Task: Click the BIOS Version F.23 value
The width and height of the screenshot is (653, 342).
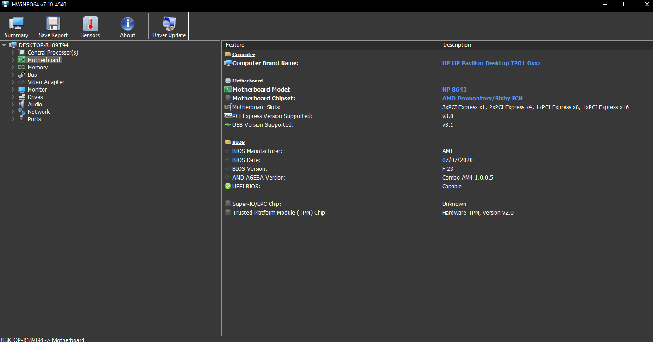Action: (448, 168)
